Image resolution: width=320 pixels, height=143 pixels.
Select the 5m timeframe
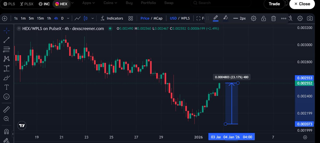[31, 18]
